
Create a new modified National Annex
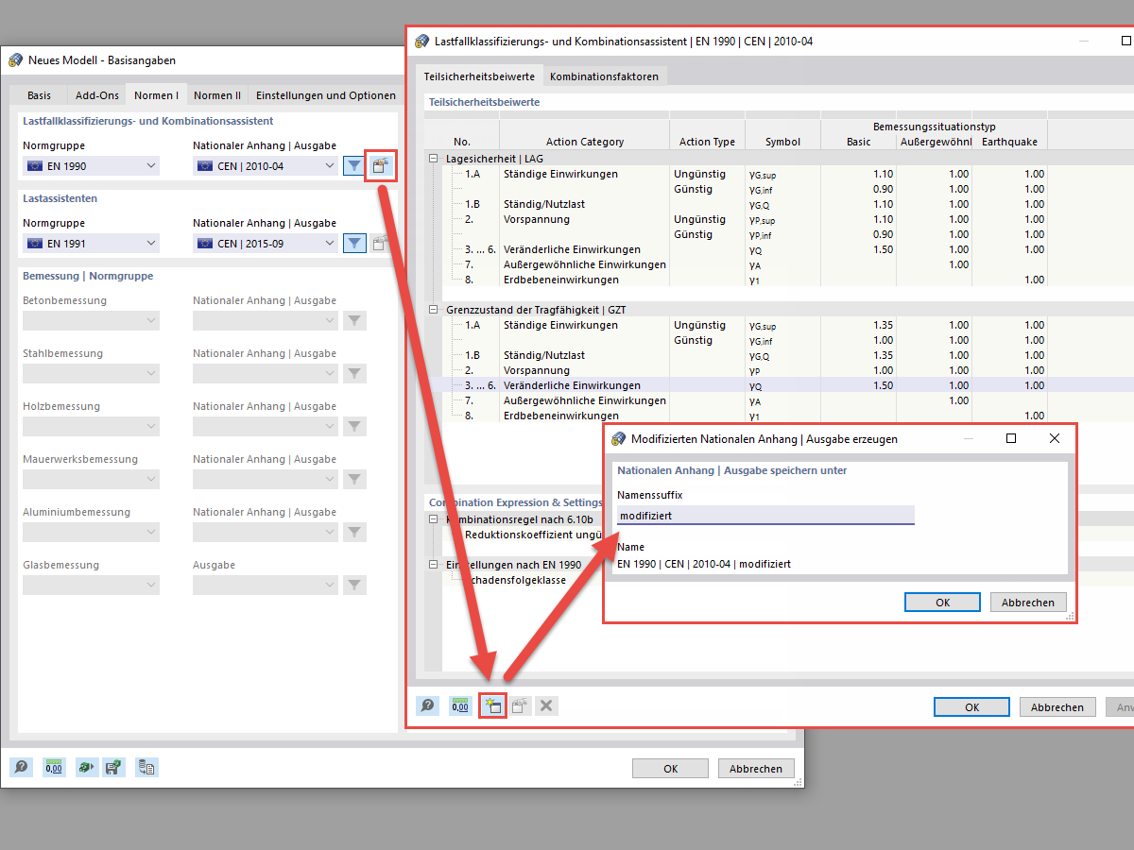(x=492, y=705)
